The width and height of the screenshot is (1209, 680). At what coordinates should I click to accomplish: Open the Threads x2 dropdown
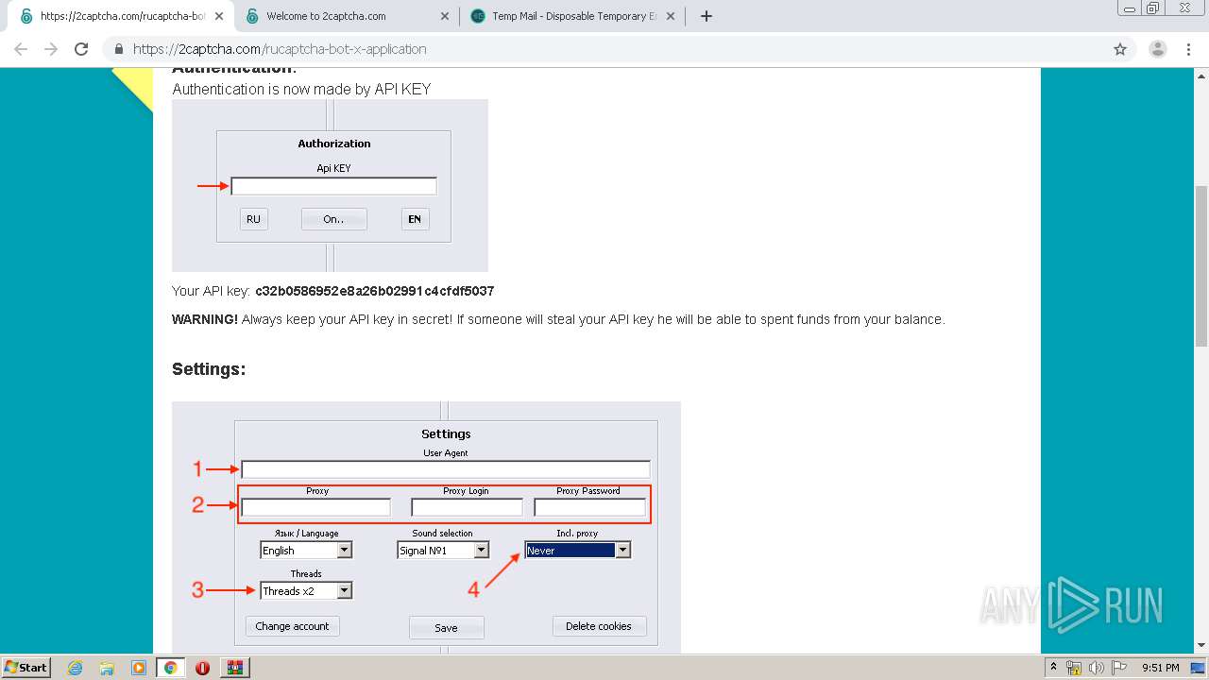tap(306, 590)
